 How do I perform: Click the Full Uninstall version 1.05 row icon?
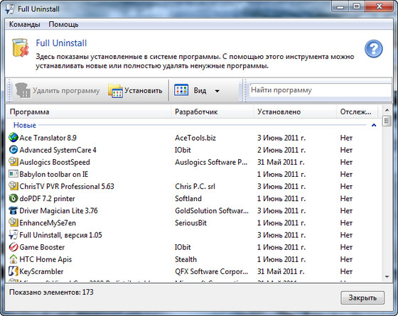tap(14, 234)
